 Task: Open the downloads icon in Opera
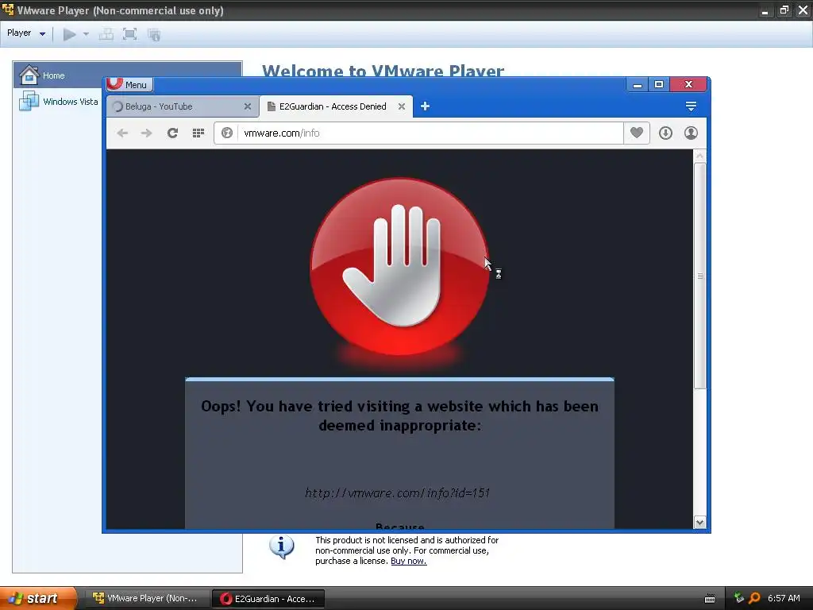click(666, 133)
